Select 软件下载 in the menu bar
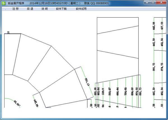 (61, 9)
